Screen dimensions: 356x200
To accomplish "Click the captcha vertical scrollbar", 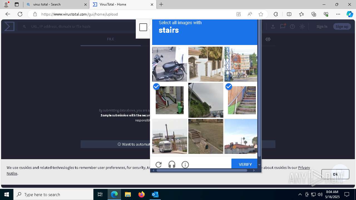I will (x=259, y=88).
